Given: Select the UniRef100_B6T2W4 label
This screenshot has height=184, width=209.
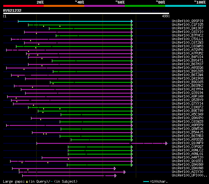Looking at the screenshot, I should tap(187, 75).
